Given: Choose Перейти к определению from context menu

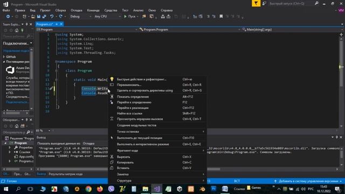Looking at the screenshot, I should click(157, 102).
